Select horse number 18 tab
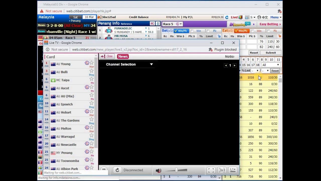This screenshot has height=181, width=321. click(x=258, y=65)
